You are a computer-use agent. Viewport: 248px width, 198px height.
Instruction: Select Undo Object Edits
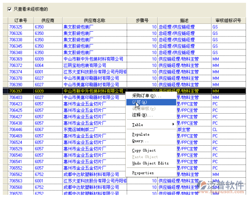[x=150, y=163]
